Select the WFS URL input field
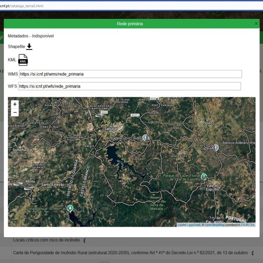 pos(129,86)
